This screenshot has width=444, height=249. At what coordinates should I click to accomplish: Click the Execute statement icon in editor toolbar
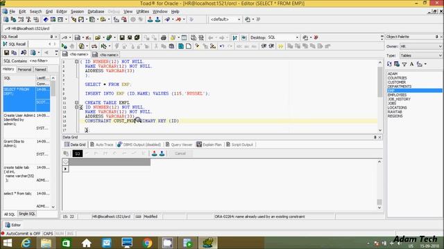[x=65, y=46]
